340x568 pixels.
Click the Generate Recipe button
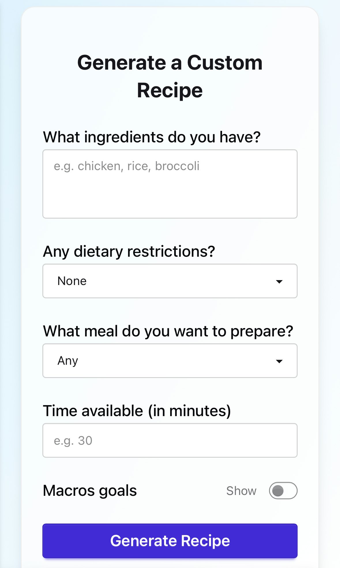170,541
